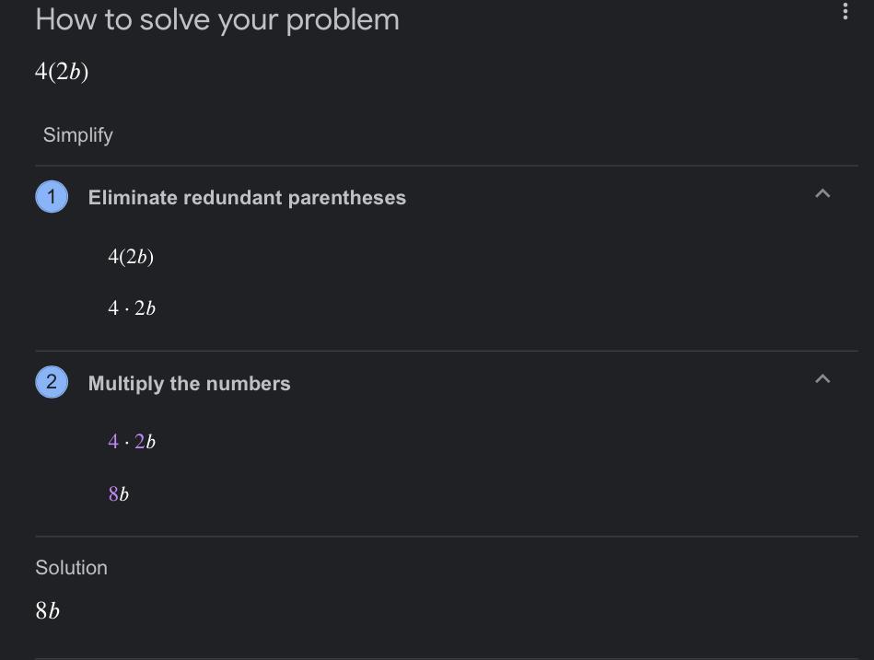
Task: Open the three-dot more options menu
Action: coord(845,12)
